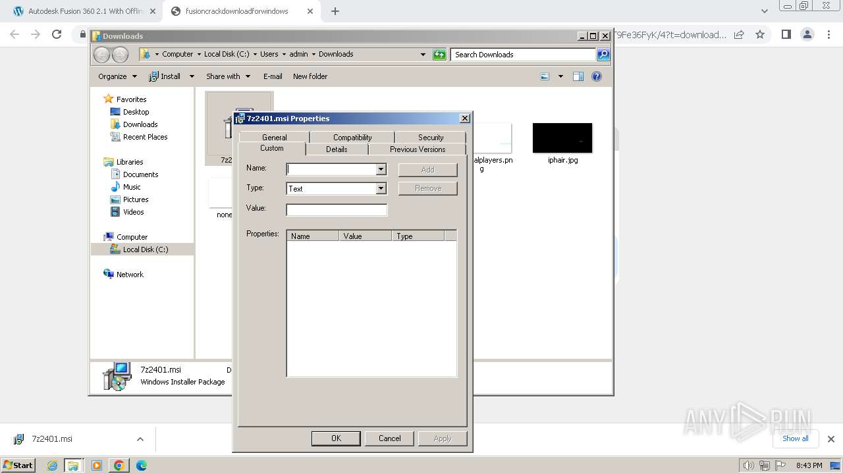Open Chrome side panel icon

pos(786,34)
